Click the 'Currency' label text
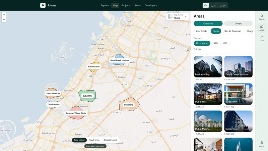 click(198, 38)
